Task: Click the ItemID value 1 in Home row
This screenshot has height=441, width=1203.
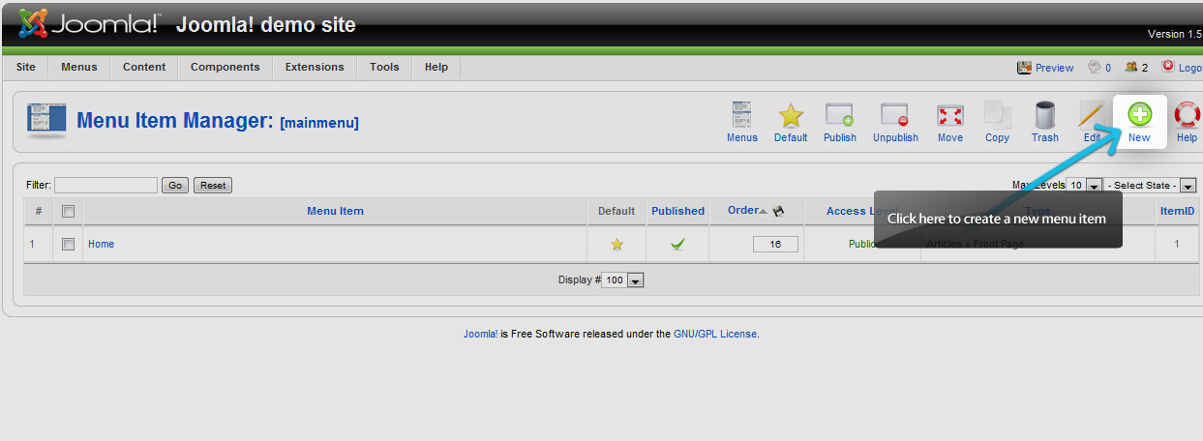Action: click(1177, 245)
